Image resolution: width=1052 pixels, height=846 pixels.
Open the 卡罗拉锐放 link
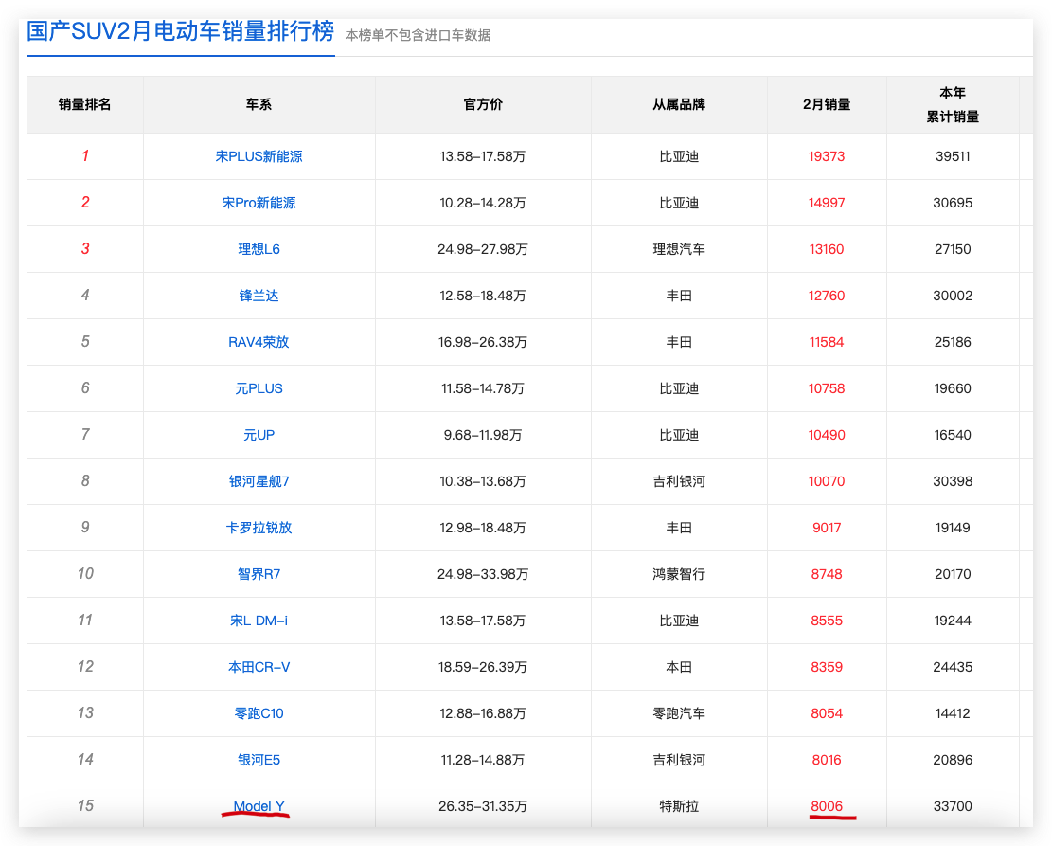click(x=259, y=528)
